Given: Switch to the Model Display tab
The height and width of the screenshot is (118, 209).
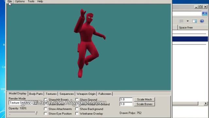Looking at the screenshot, I should 17,93.
